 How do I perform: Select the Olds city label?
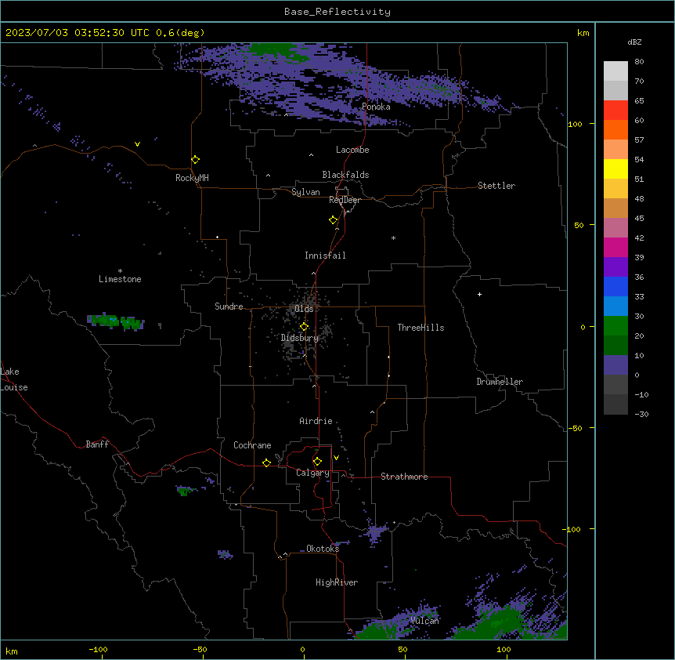(x=304, y=309)
